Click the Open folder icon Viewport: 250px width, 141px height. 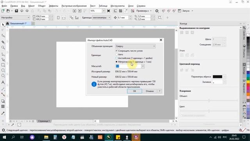tap(8, 11)
